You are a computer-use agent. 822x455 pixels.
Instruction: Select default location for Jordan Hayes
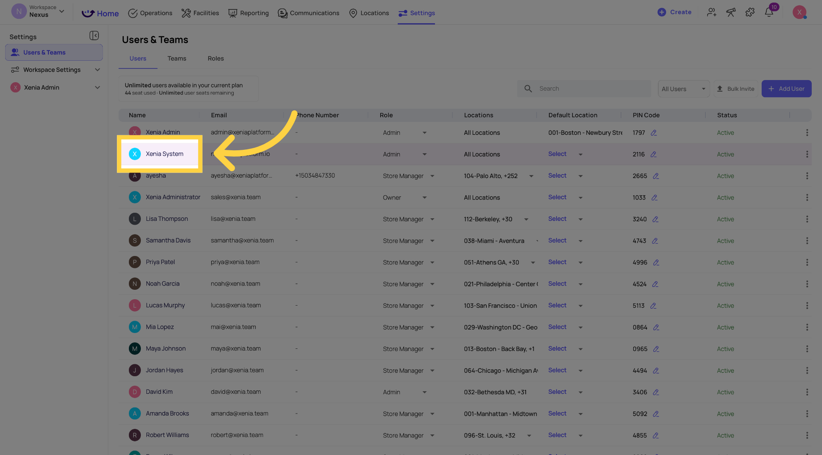pyautogui.click(x=557, y=370)
